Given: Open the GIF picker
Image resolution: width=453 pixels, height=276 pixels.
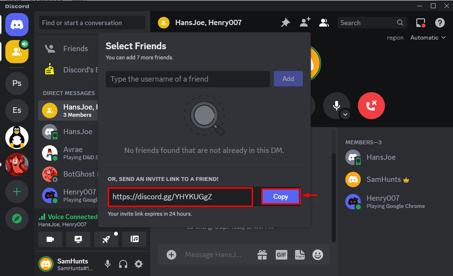Looking at the screenshot, I should (282, 255).
